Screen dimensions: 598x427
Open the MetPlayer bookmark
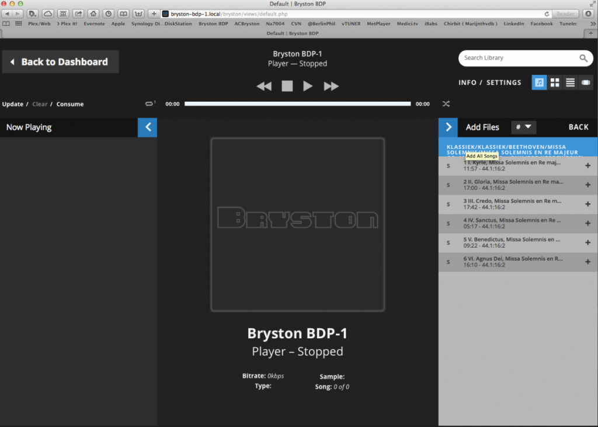coord(378,24)
